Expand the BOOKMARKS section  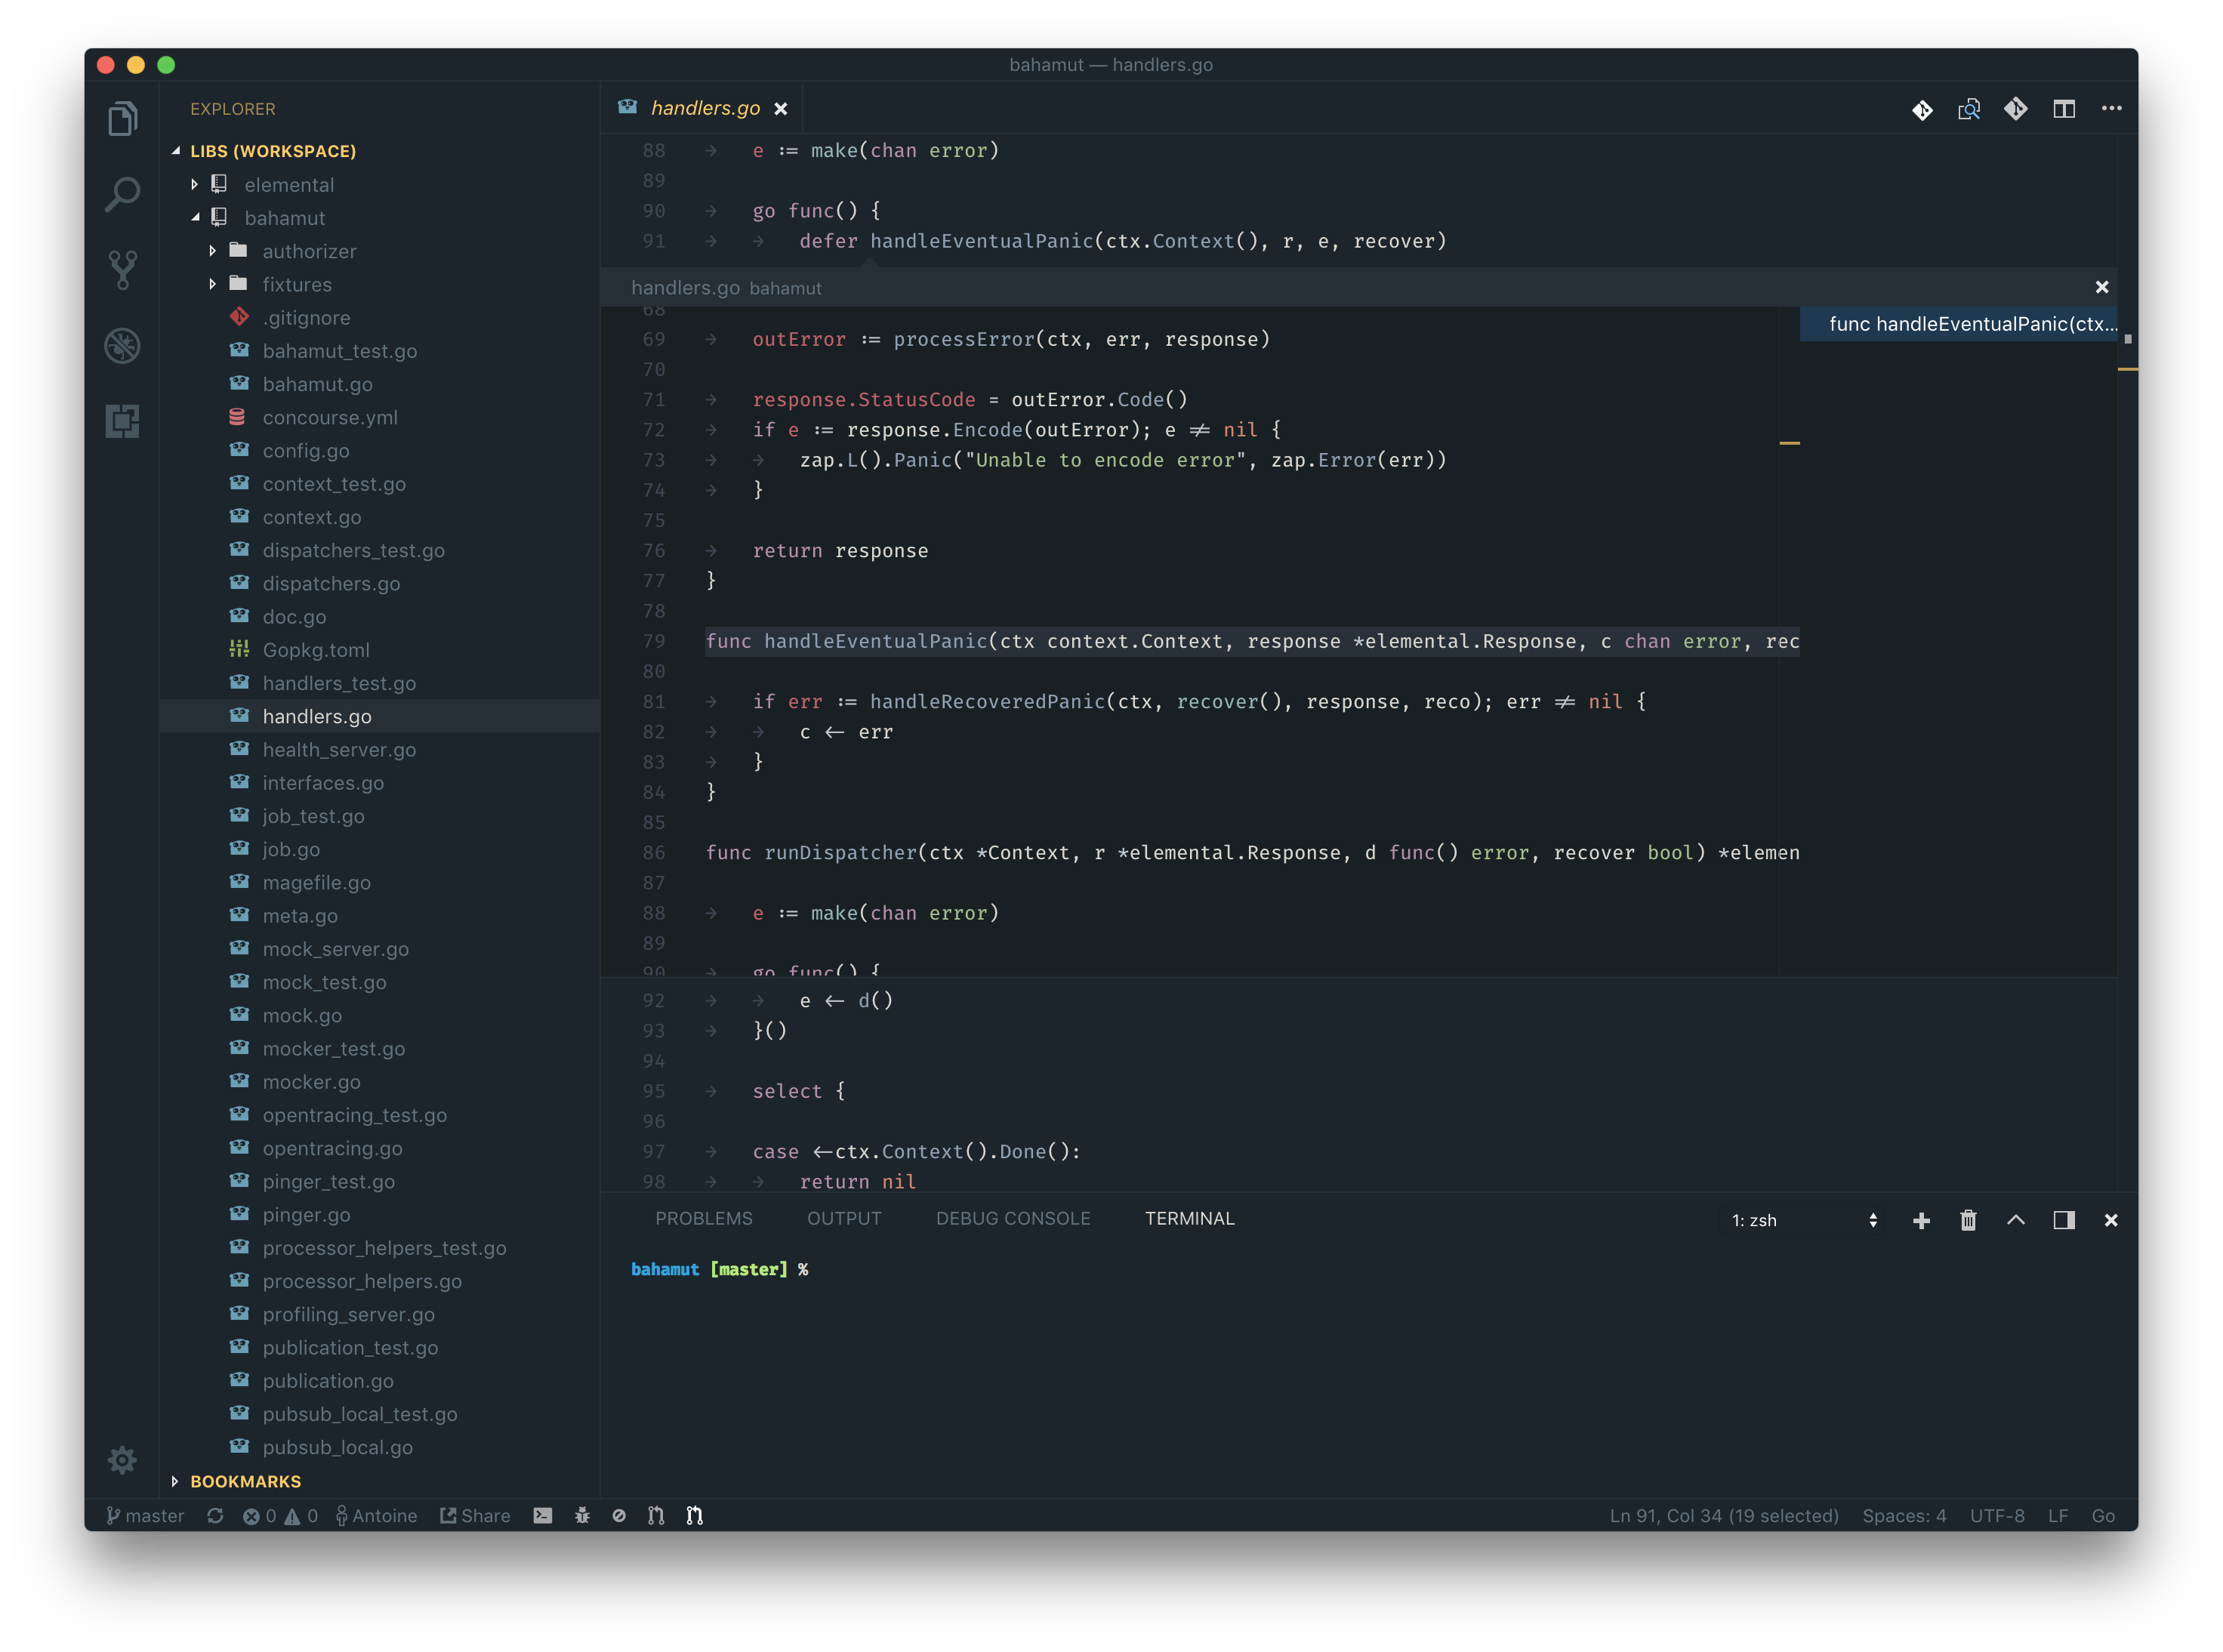click(x=245, y=1481)
